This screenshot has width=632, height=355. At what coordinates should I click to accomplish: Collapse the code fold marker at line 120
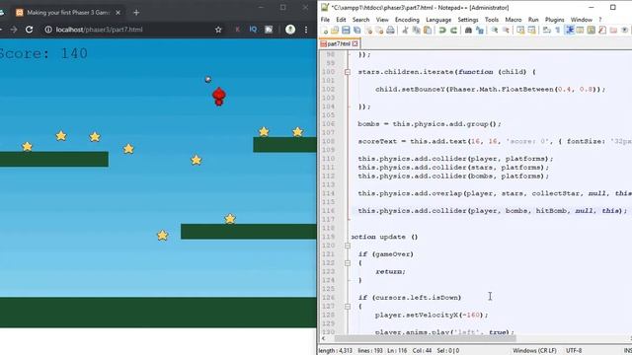point(348,246)
